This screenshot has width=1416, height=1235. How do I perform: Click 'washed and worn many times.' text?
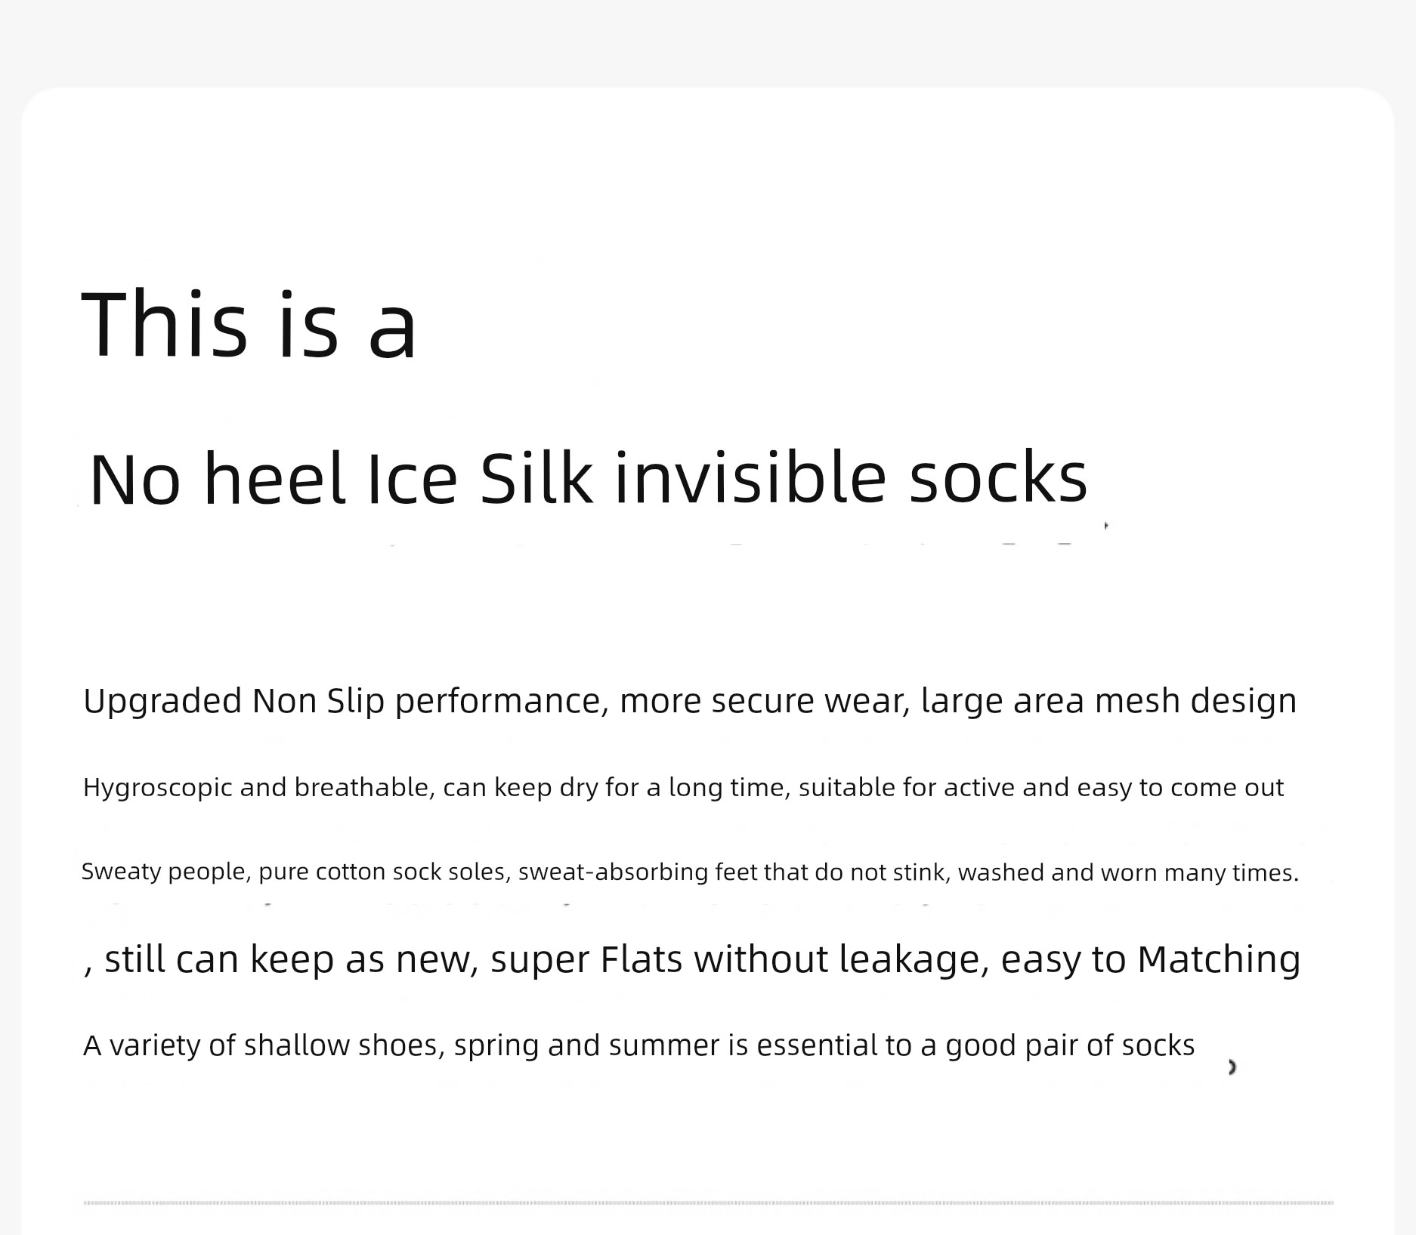click(1128, 872)
